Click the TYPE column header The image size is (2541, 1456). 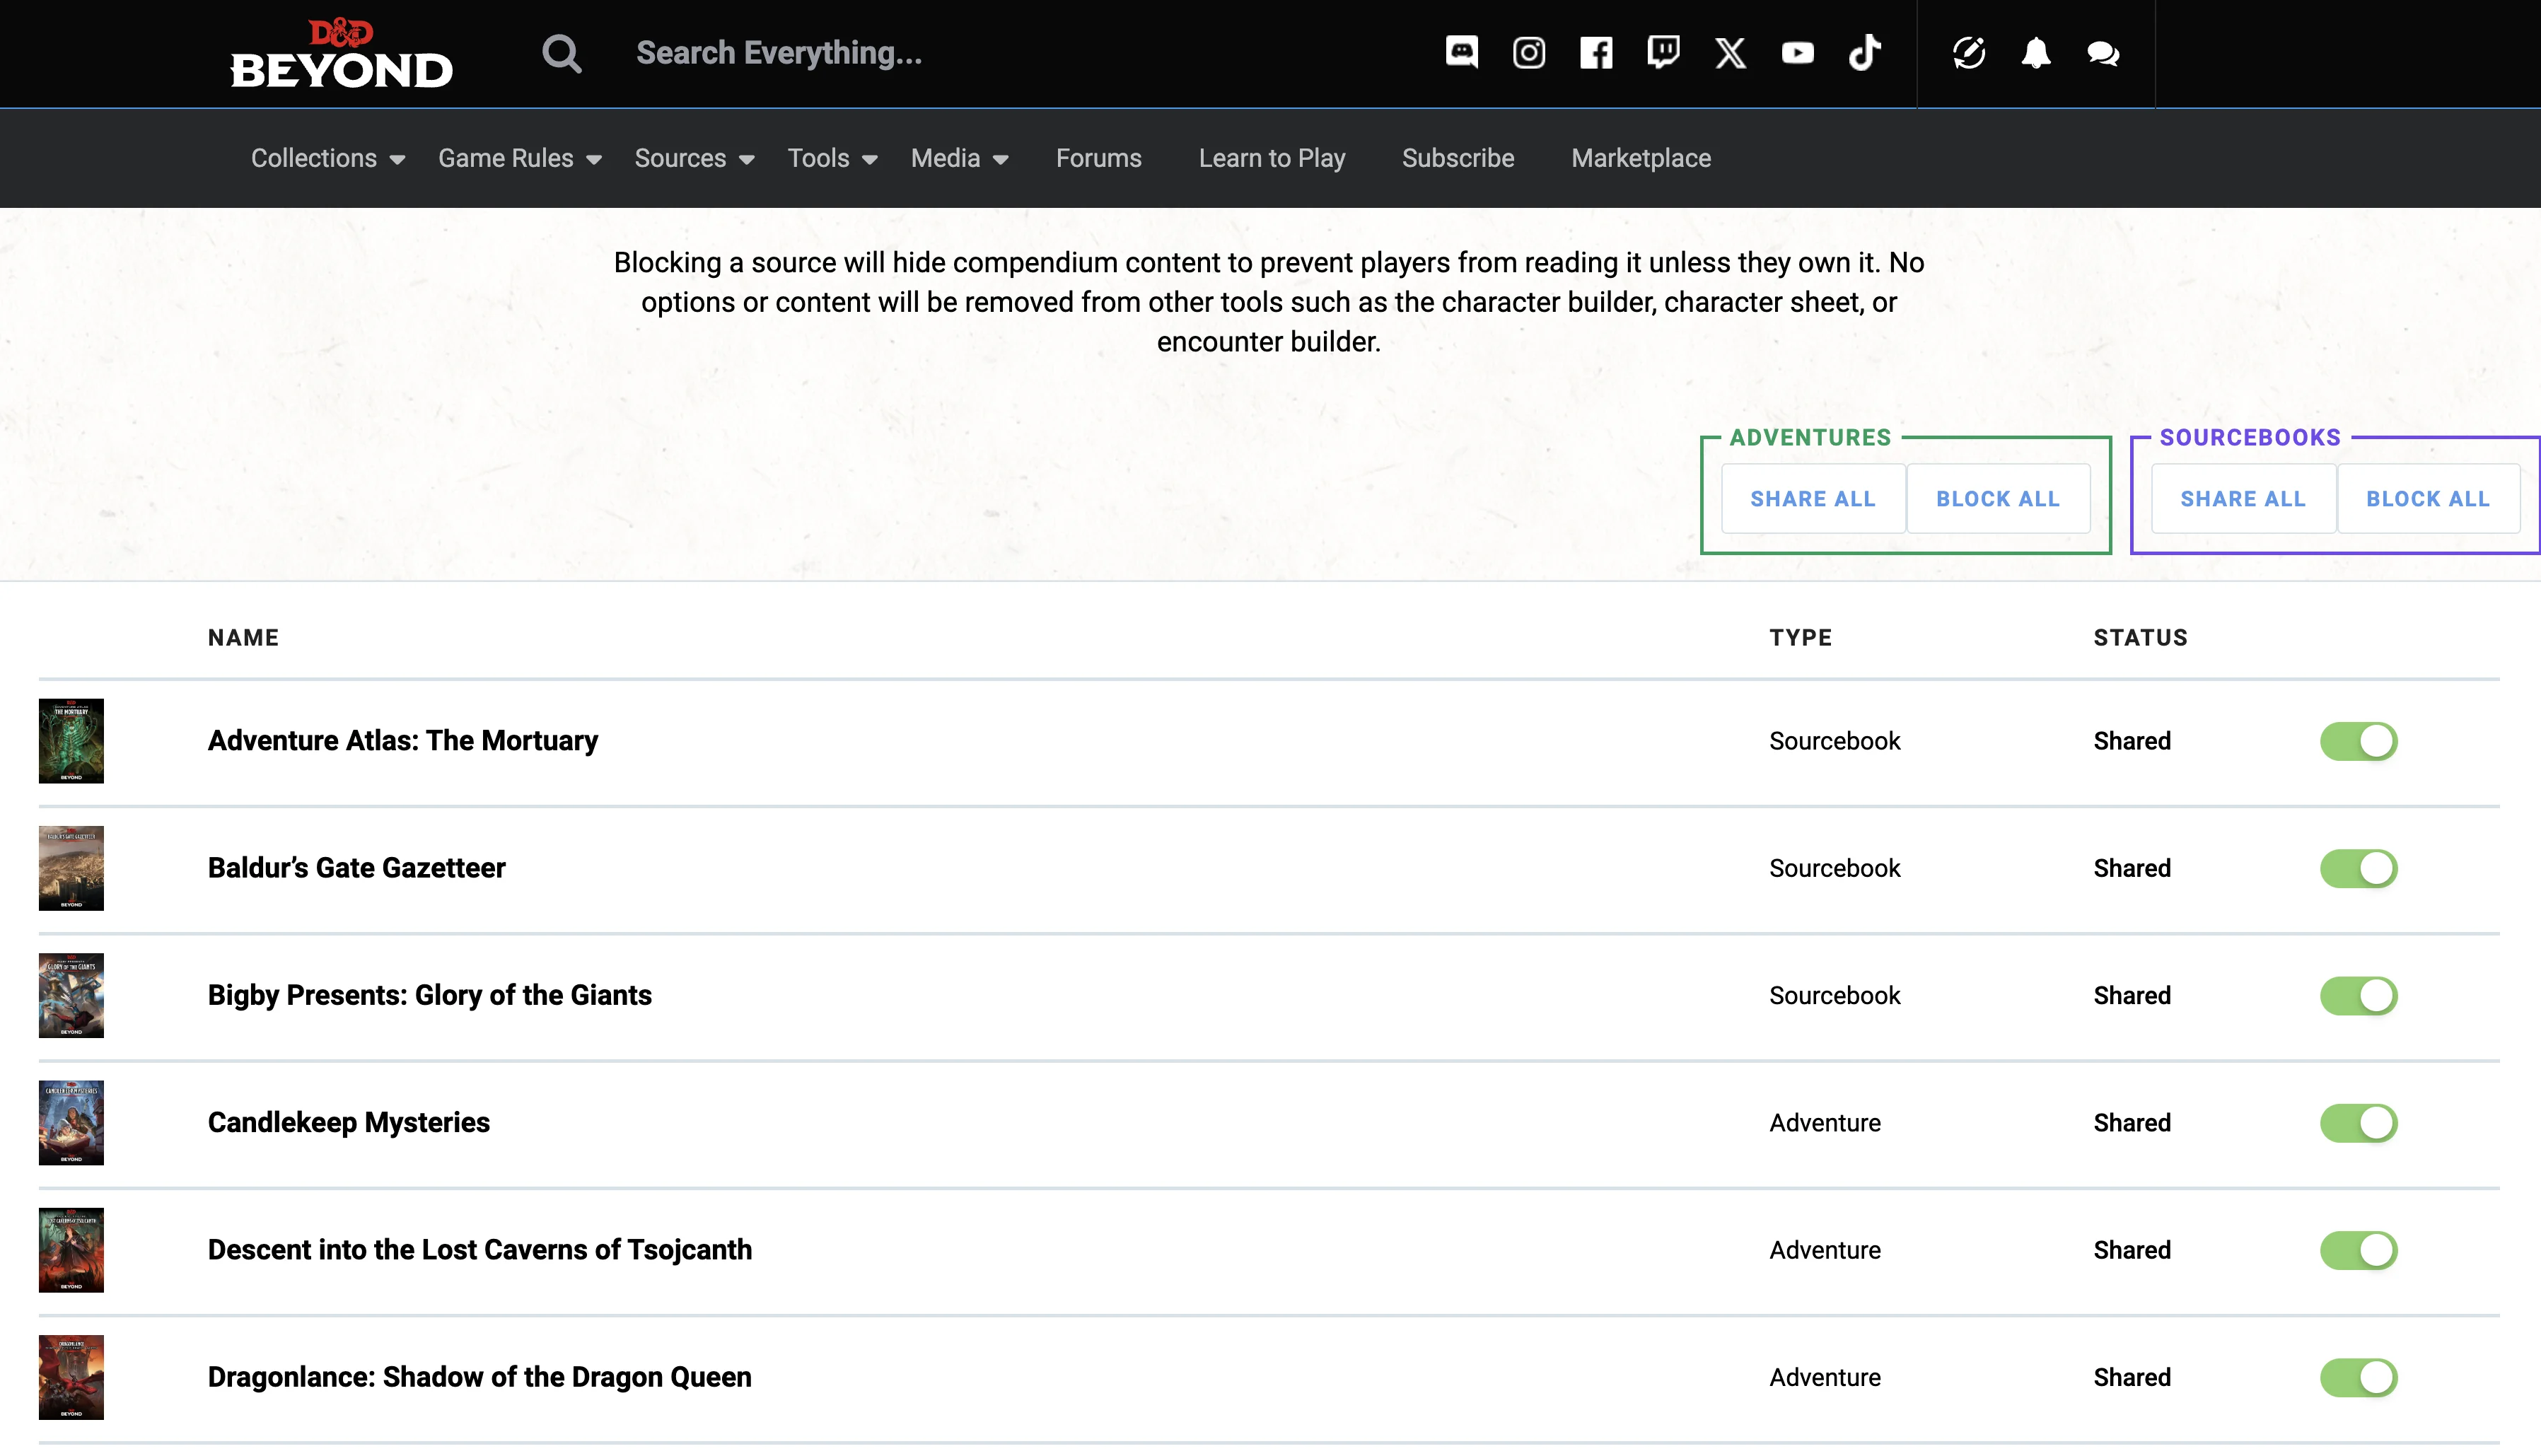1800,638
